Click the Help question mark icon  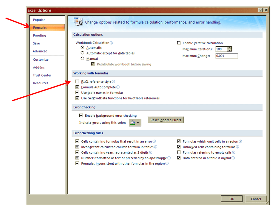tap(260, 10)
